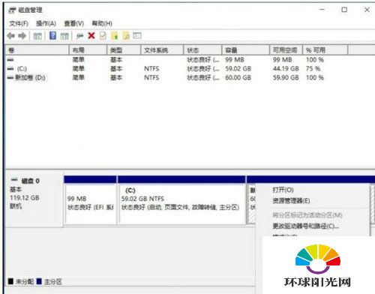Choose 更改驱动器号和路径(C)... in context menu

pyautogui.click(x=306, y=226)
